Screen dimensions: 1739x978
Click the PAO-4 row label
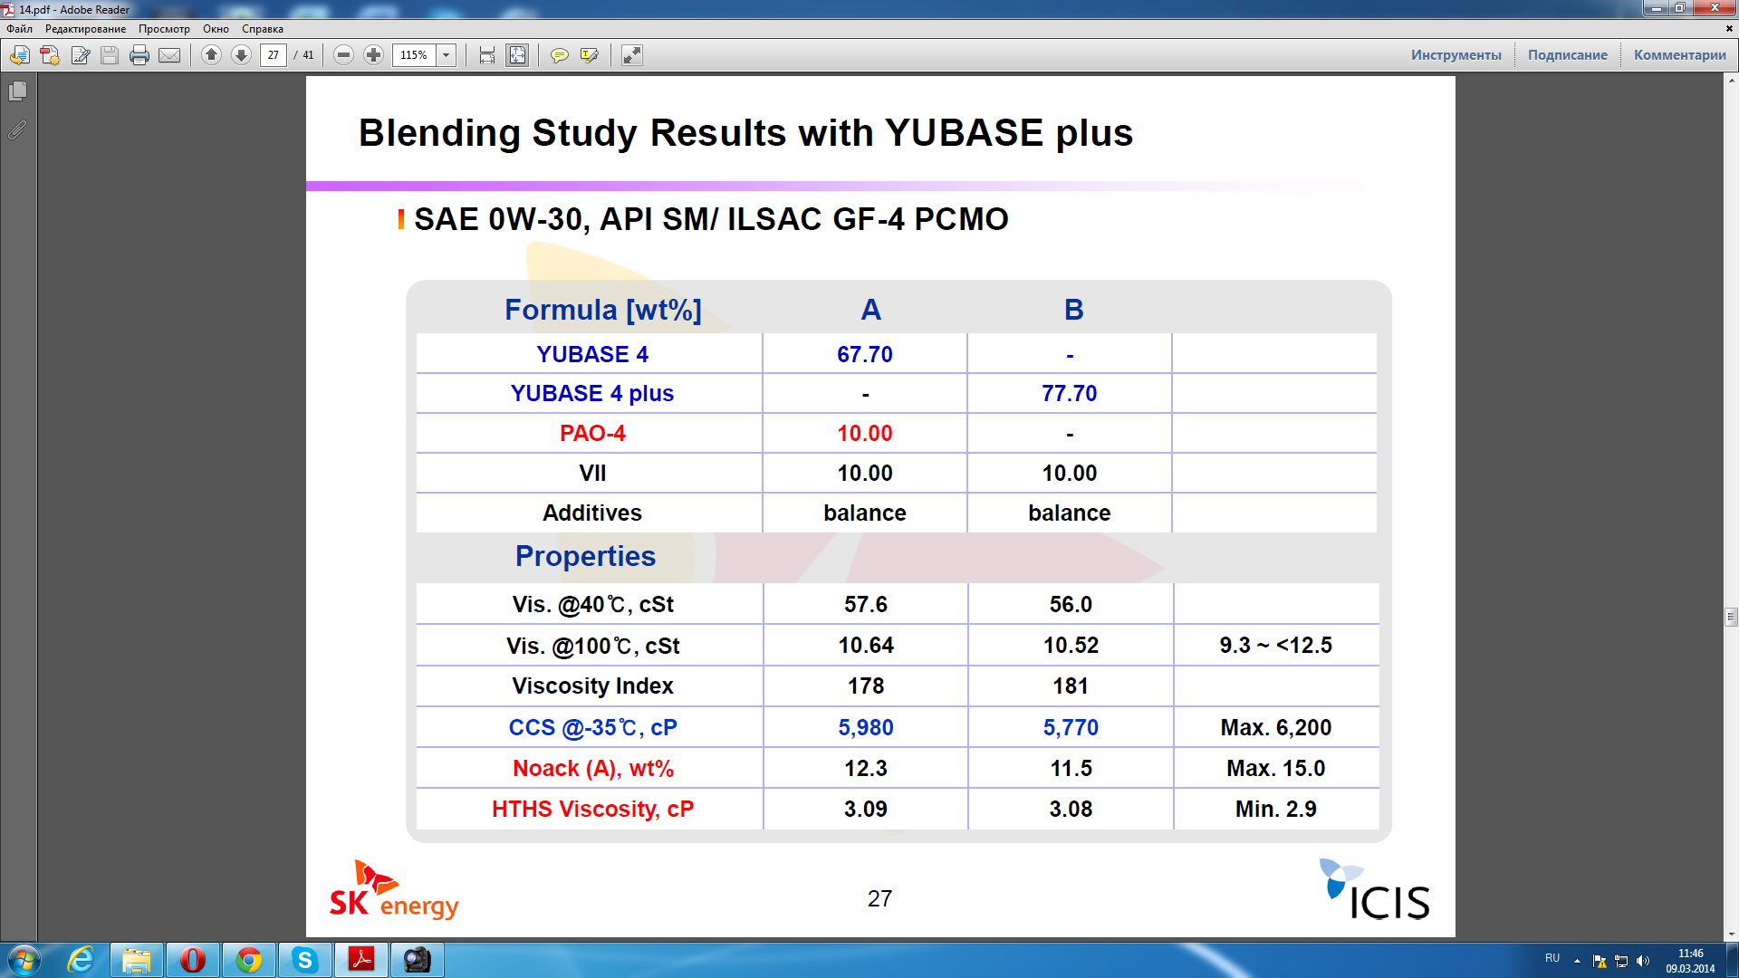592,433
